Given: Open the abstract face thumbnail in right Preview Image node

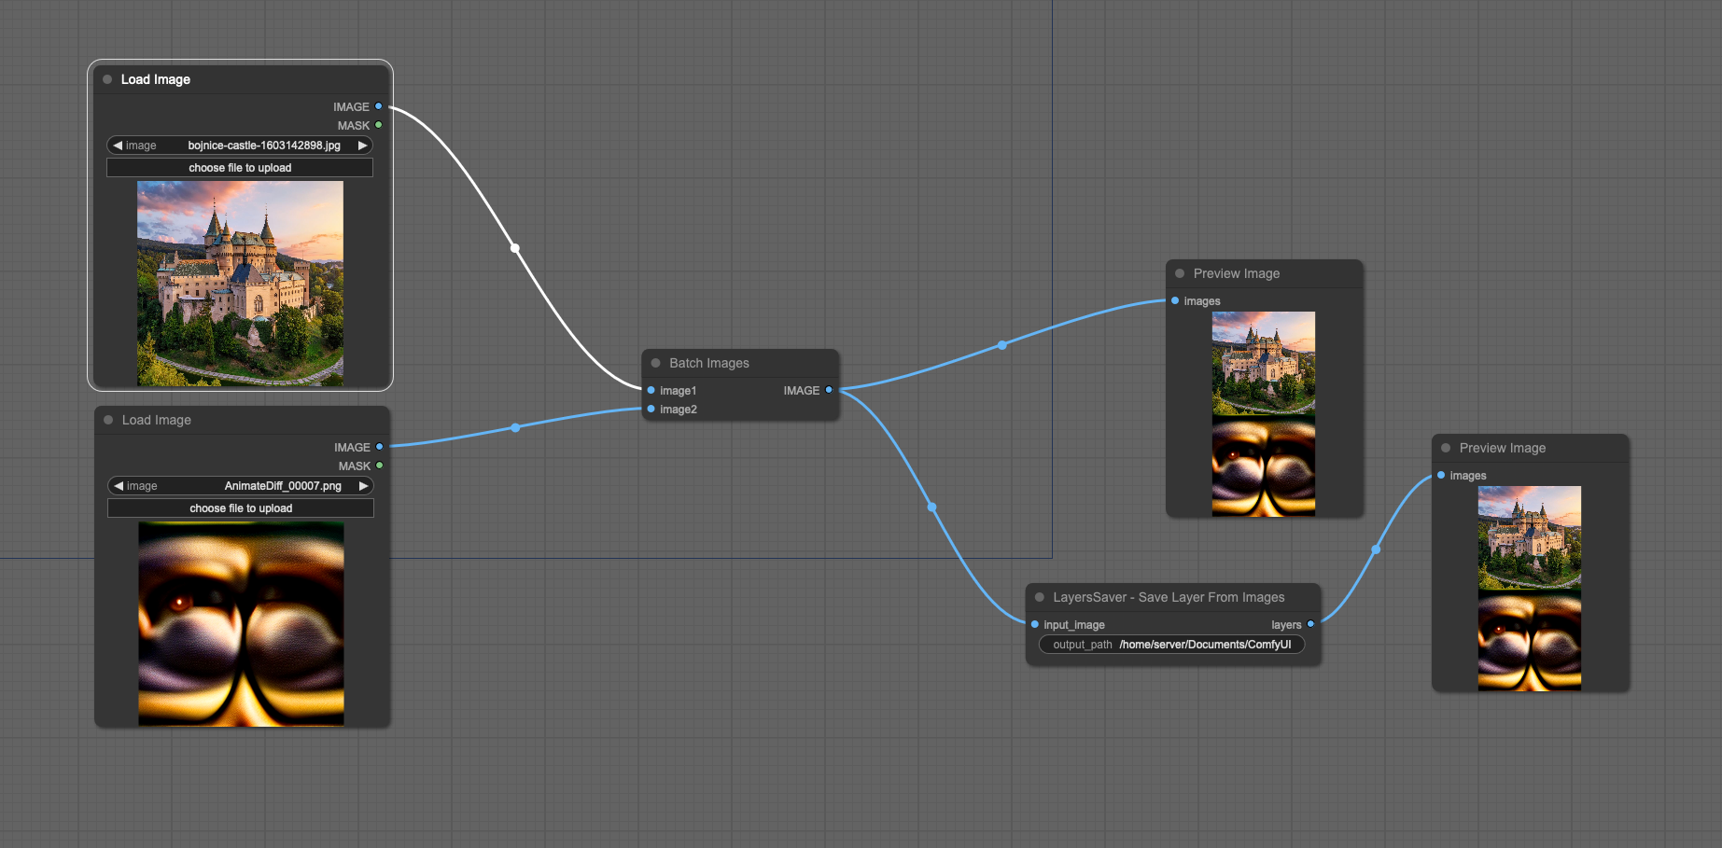Looking at the screenshot, I should 1530,640.
